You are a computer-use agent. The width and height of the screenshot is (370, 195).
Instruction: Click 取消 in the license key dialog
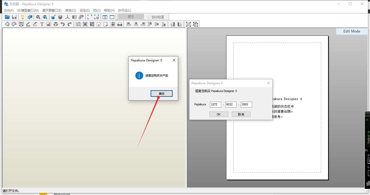pos(241,114)
